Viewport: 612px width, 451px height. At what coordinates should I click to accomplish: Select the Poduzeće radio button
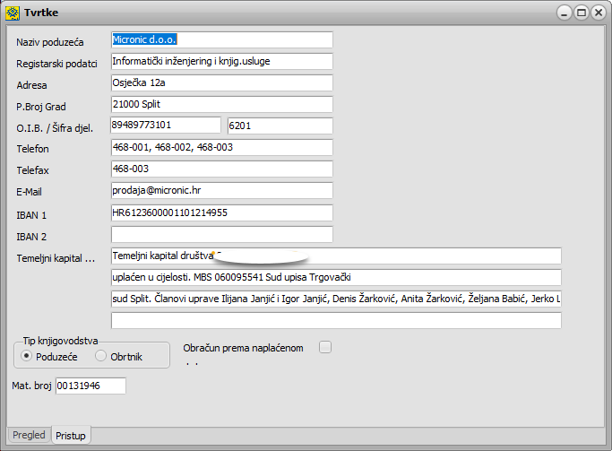[26, 356]
